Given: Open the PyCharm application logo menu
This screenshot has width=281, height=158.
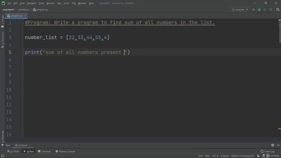Looking at the screenshot, I should pyautogui.click(x=3, y=3).
